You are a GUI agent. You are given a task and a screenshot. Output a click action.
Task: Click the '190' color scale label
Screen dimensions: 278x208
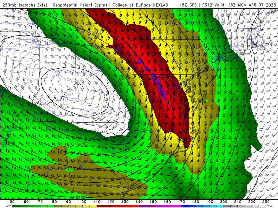pos(210,202)
